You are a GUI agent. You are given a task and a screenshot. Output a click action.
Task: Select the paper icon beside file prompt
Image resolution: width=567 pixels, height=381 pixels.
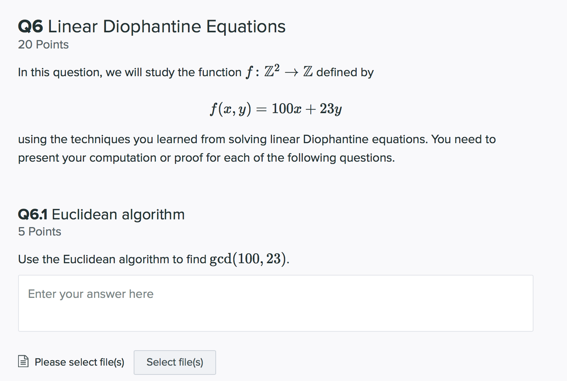tap(23, 362)
